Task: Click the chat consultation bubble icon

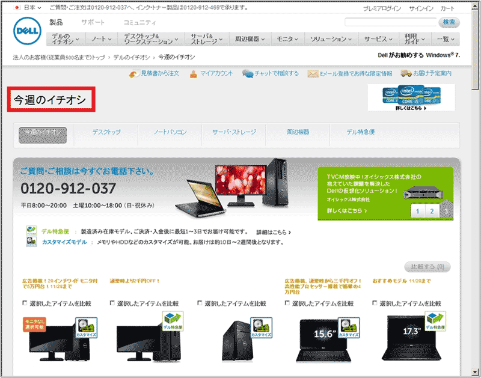Action: click(x=247, y=73)
